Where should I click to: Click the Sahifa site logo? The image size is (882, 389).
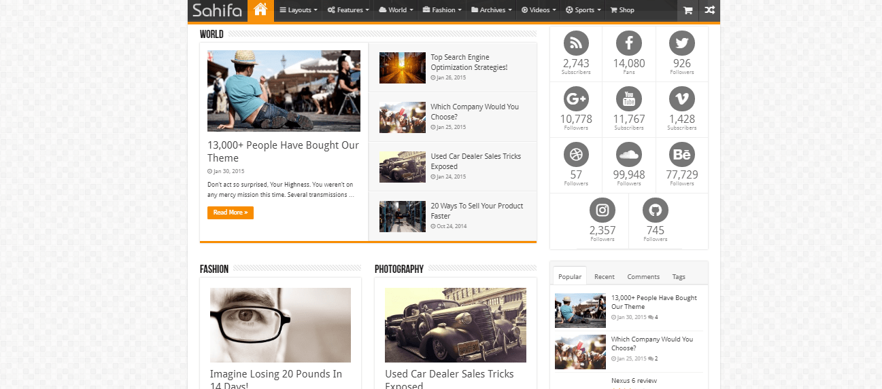tap(217, 10)
